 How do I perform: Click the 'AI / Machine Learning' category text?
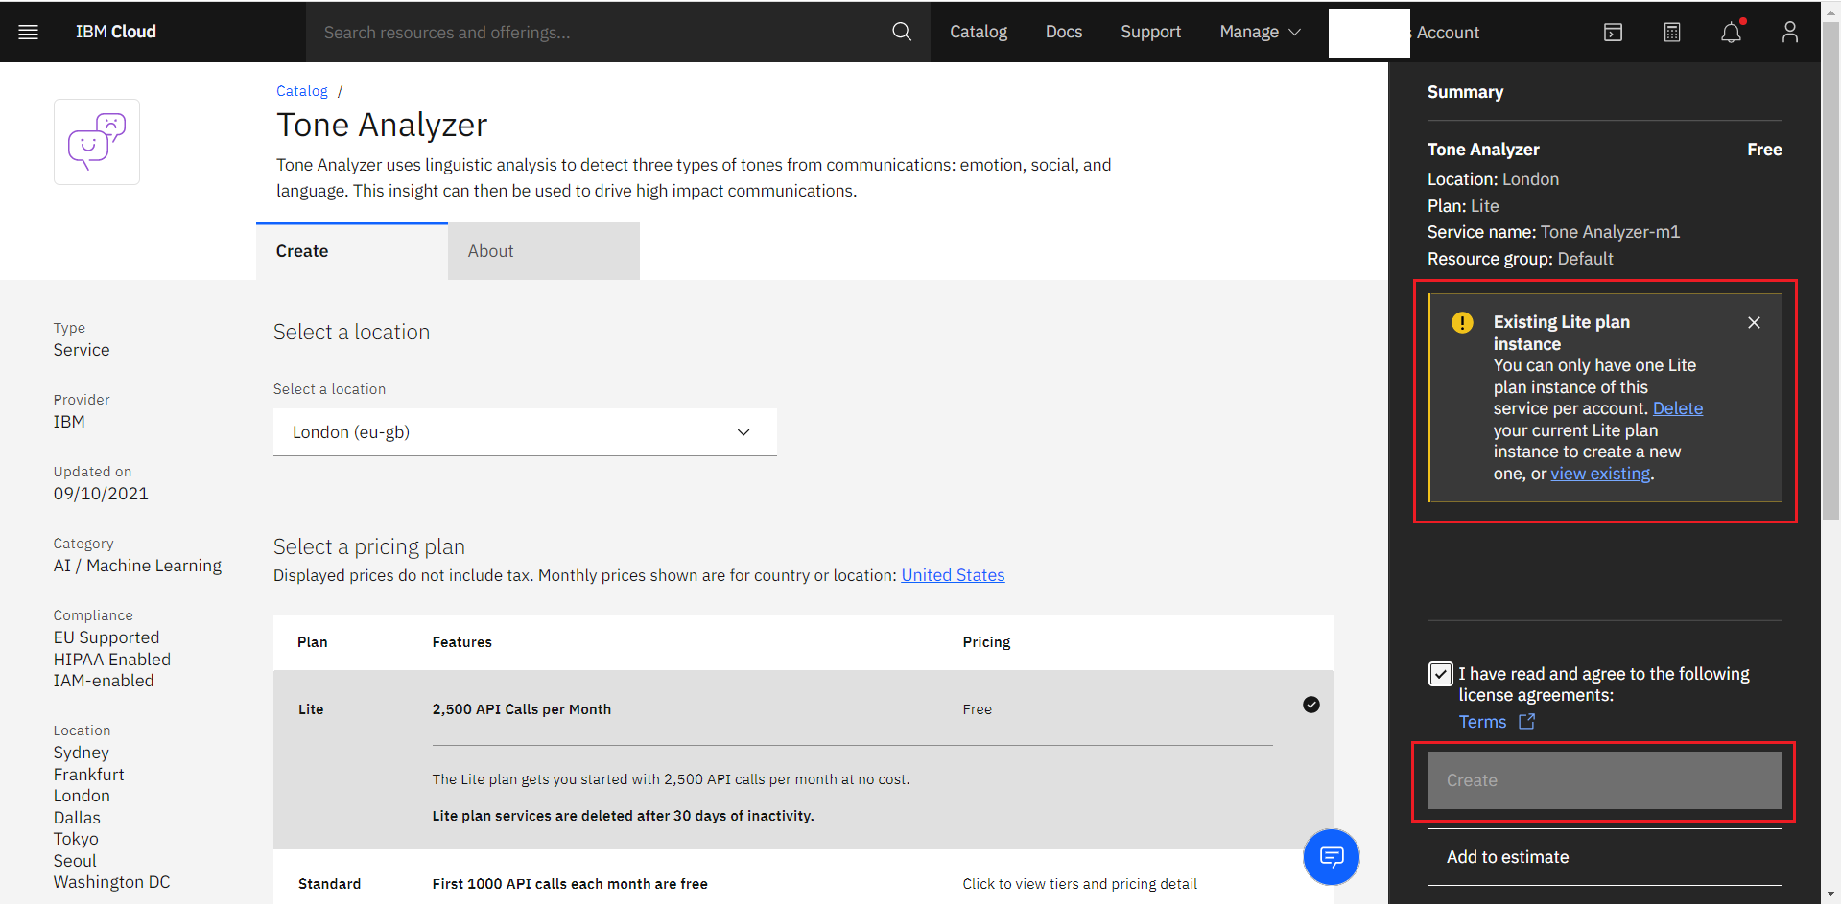tap(137, 566)
